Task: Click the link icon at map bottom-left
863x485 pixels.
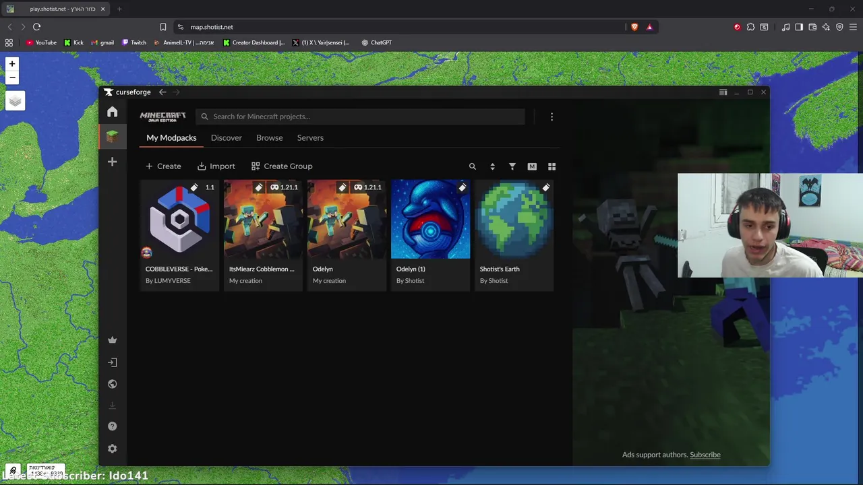Action: pyautogui.click(x=12, y=471)
